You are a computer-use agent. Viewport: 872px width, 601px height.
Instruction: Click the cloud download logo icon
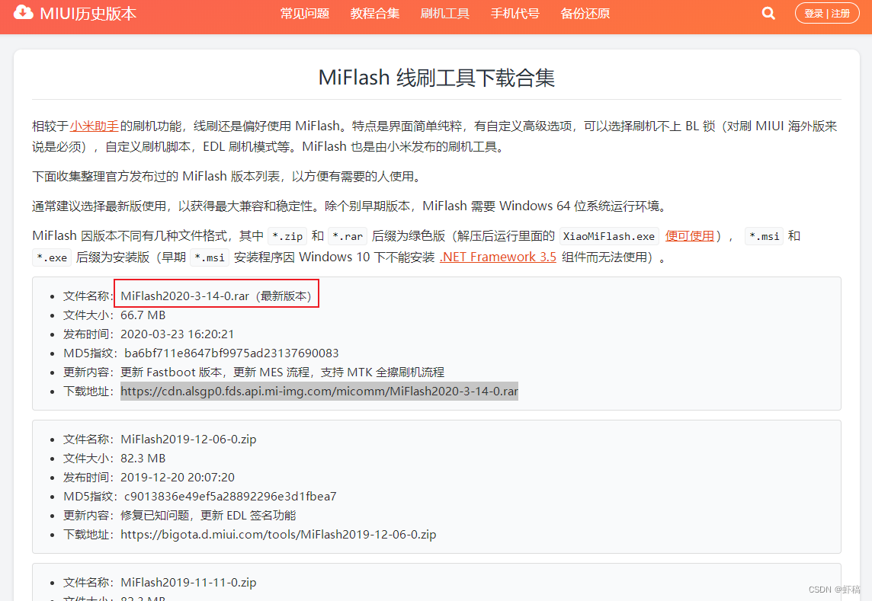[24, 12]
